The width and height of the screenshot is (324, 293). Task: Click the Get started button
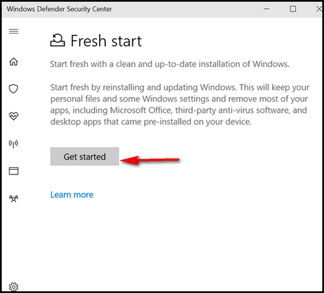click(x=85, y=156)
